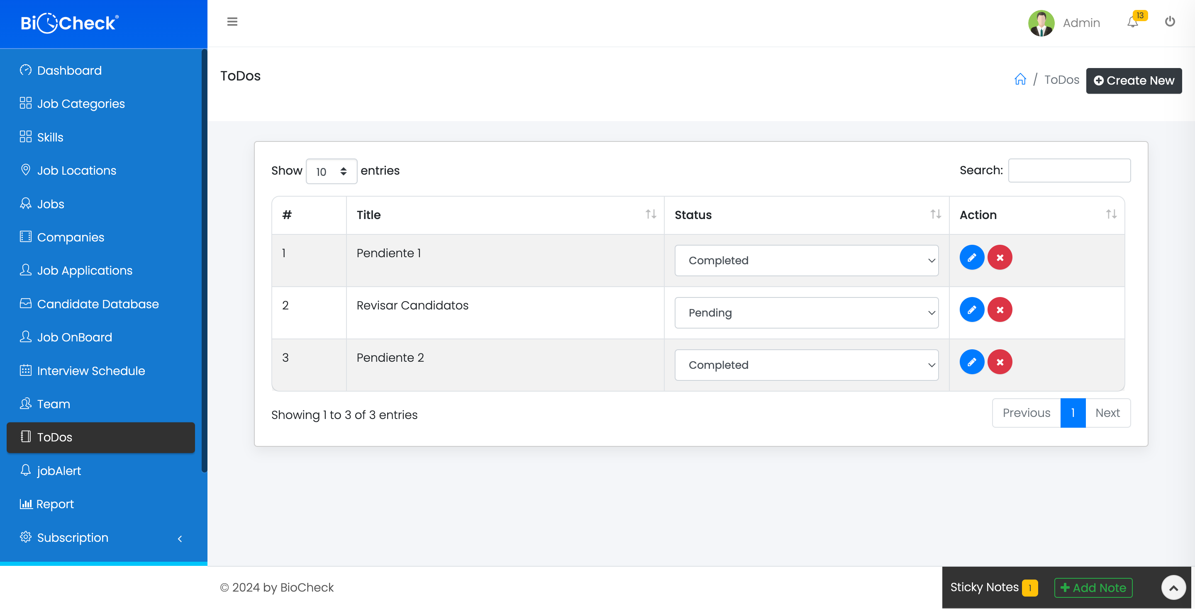Edit the Pendiente 1 todo

(x=971, y=258)
